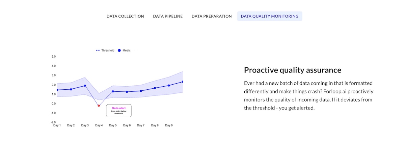
Task: Click the metric point above Day 2
Action: 71,89
